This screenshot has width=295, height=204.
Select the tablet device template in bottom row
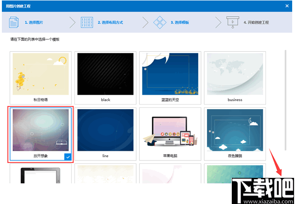point(41,174)
